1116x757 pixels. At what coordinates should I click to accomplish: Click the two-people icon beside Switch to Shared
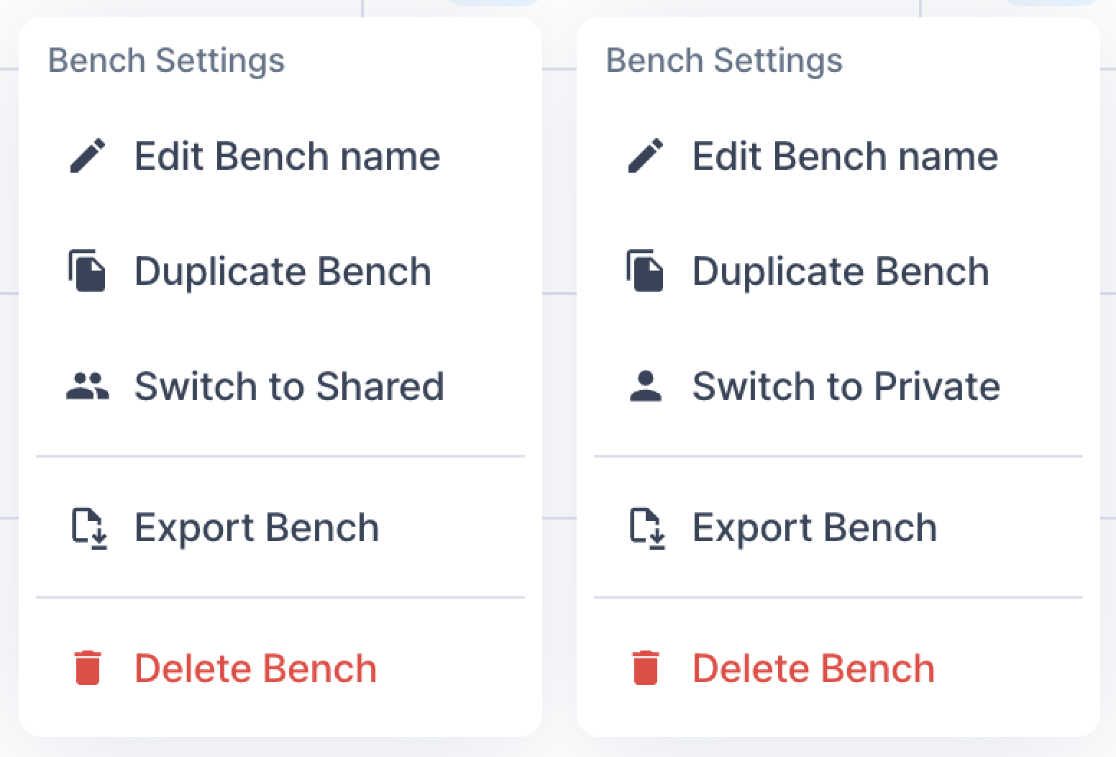[88, 386]
